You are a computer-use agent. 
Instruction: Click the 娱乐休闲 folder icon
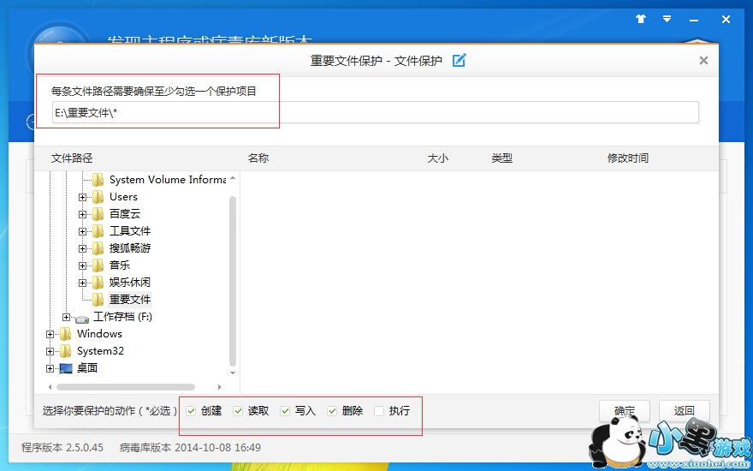[98, 283]
